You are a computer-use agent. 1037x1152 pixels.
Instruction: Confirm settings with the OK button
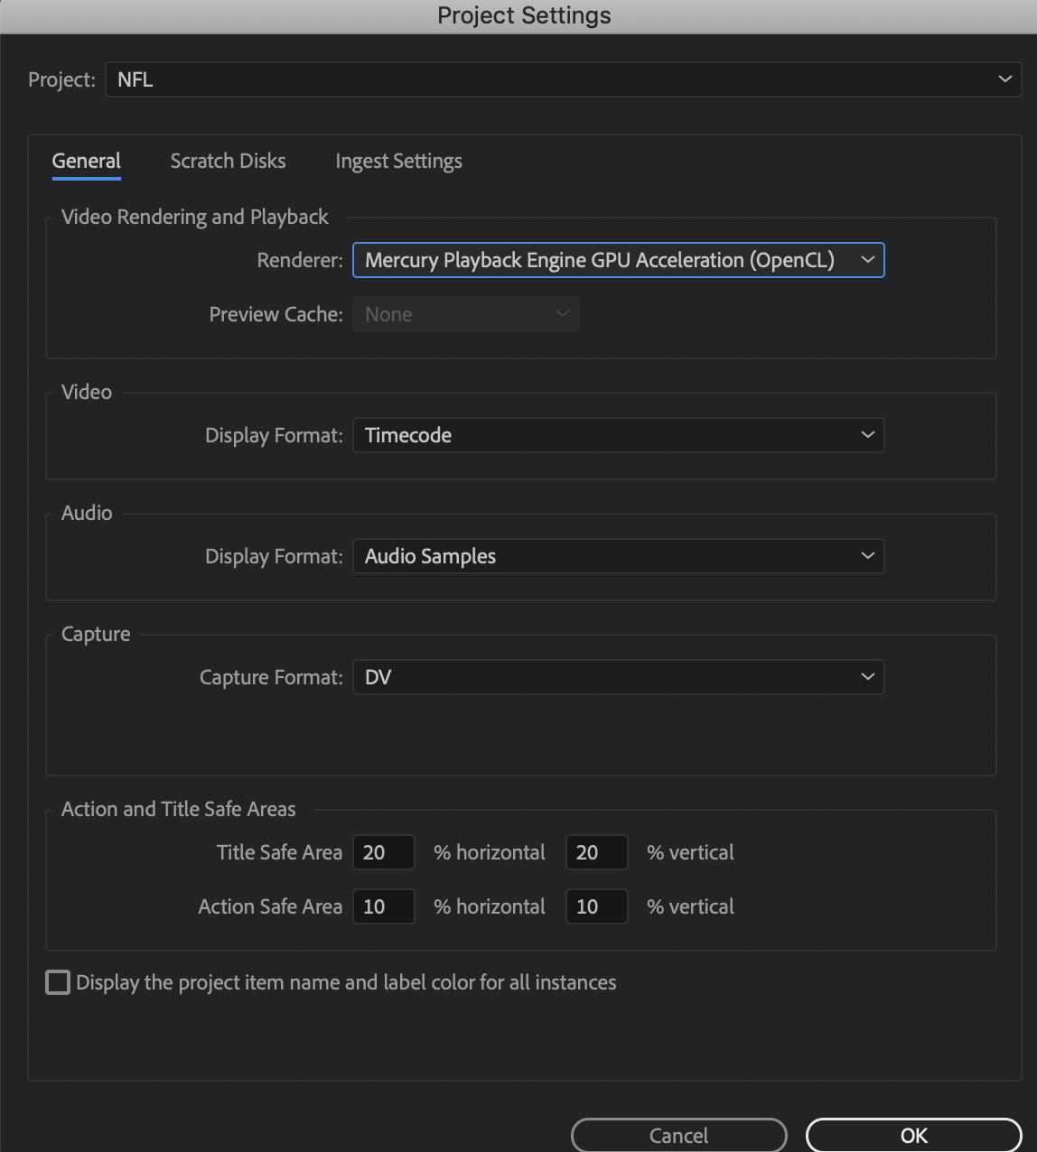pyautogui.click(x=913, y=1136)
